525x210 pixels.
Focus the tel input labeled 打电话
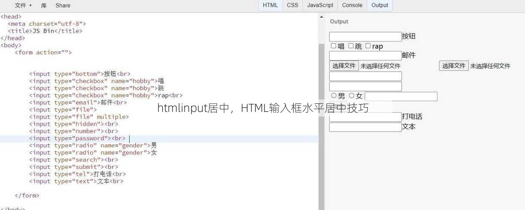pyautogui.click(x=365, y=117)
